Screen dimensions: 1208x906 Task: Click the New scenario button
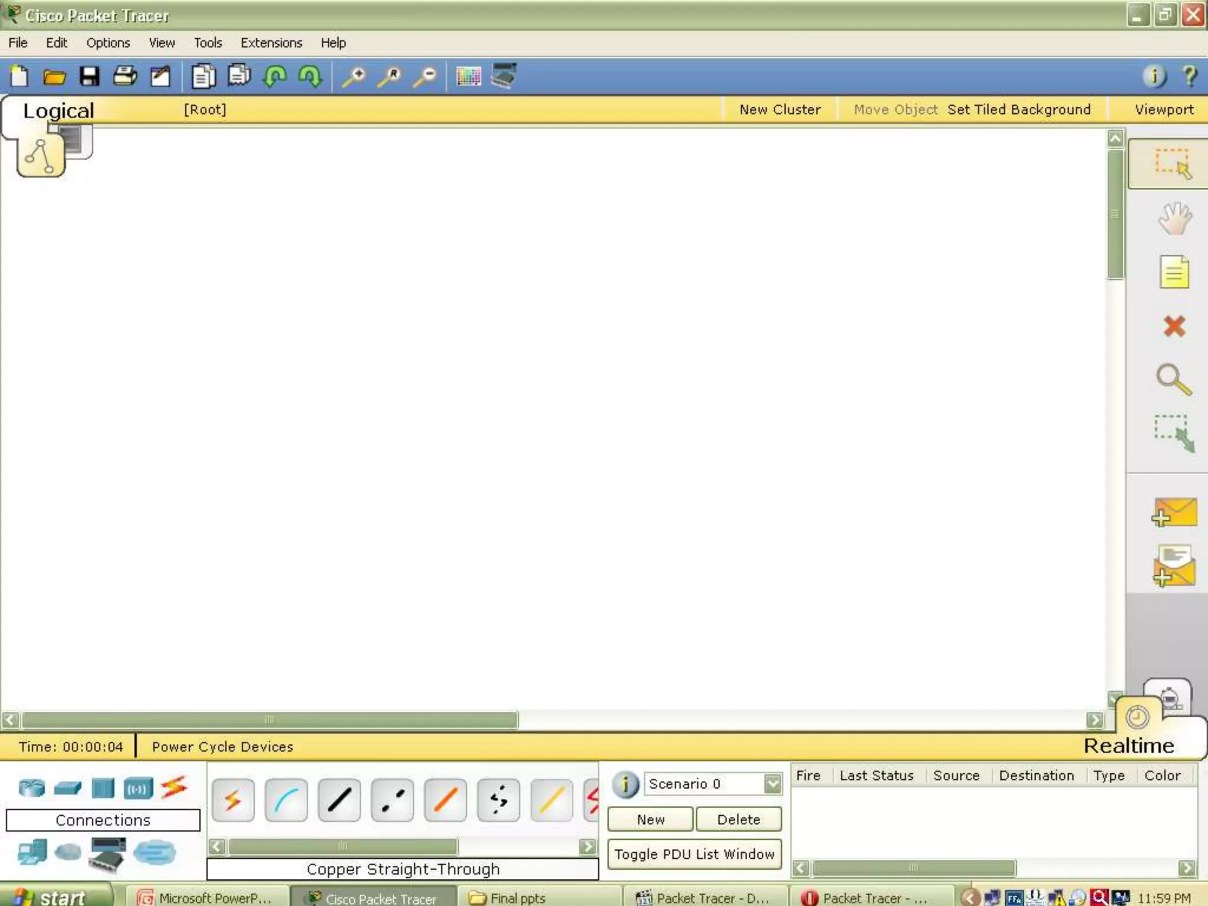(x=650, y=819)
